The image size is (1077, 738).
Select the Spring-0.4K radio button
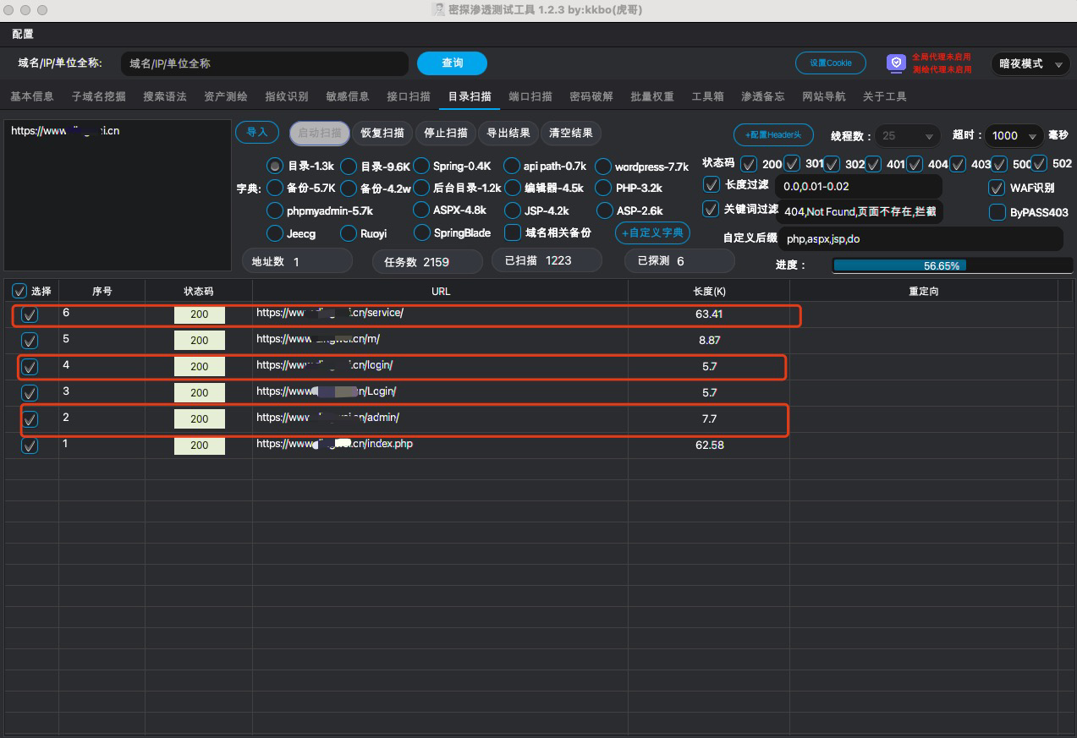coord(421,166)
